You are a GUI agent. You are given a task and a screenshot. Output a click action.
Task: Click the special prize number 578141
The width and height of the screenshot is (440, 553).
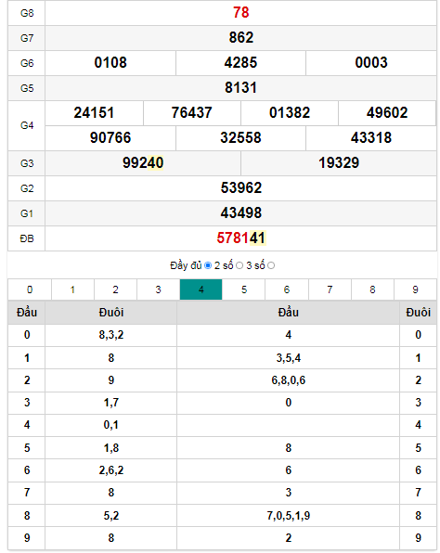[241, 238]
